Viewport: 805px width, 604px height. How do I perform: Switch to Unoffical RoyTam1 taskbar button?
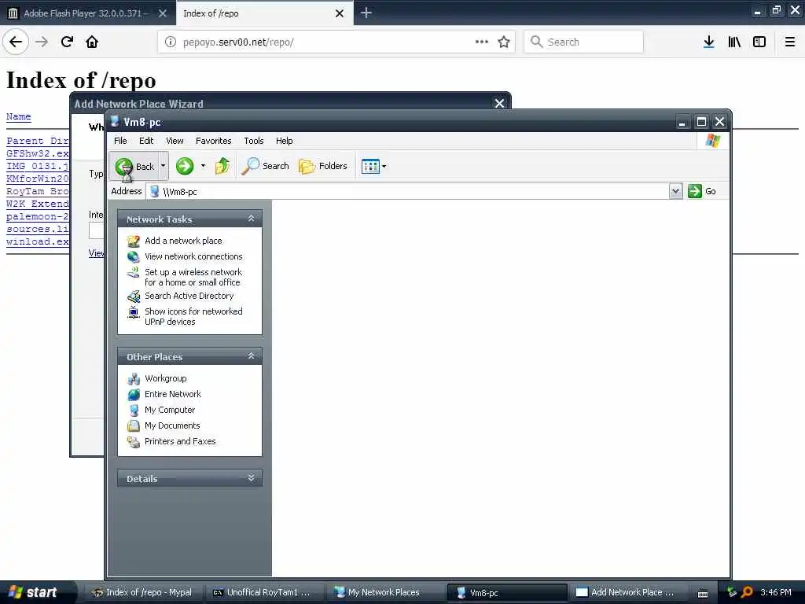263,592
